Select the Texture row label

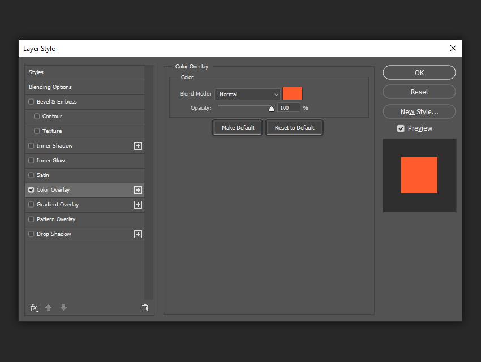52,131
